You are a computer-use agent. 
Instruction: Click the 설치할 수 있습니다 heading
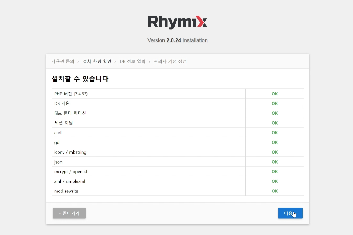coord(80,79)
